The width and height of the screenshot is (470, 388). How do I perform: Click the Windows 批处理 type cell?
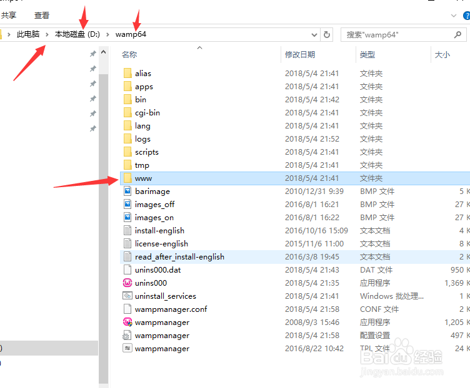tap(392, 296)
